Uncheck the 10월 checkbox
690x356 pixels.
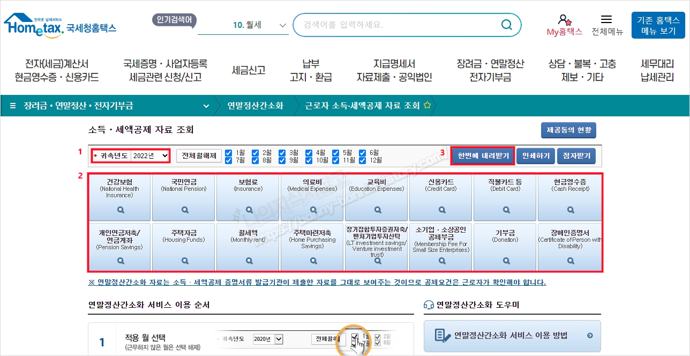click(309, 160)
